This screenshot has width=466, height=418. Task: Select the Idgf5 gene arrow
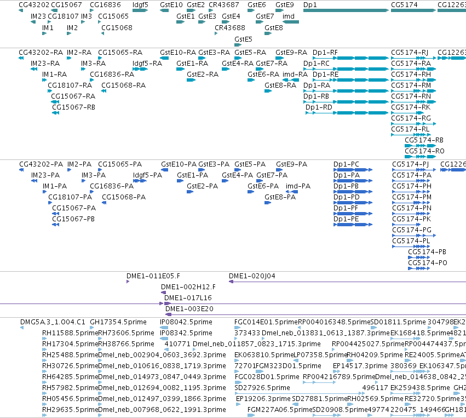(x=140, y=10)
